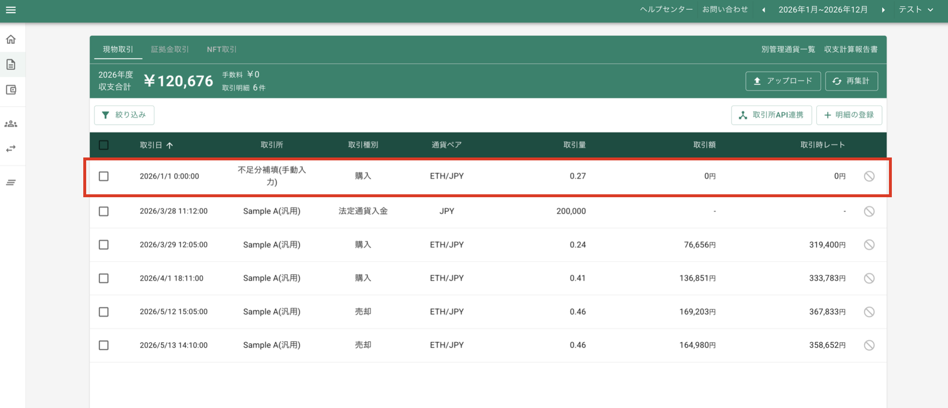Click disable icon on 2026/5/12 row
Viewport: 948px width, 408px height.
click(869, 312)
